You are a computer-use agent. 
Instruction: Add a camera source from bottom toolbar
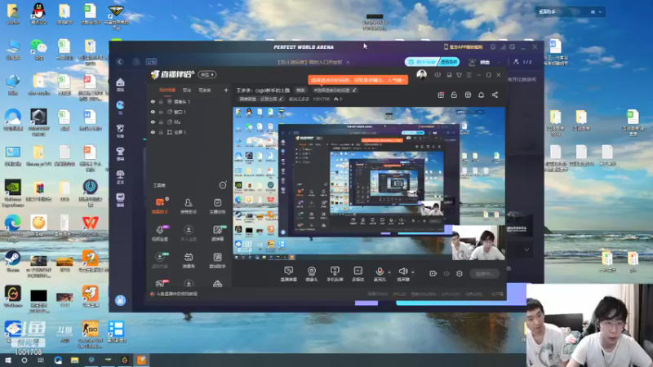(x=312, y=271)
